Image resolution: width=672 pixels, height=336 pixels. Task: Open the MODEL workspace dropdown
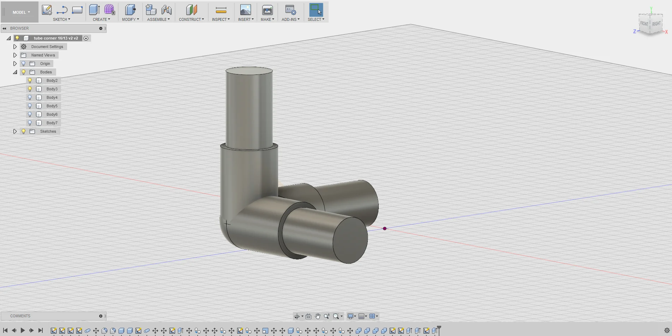point(21,12)
